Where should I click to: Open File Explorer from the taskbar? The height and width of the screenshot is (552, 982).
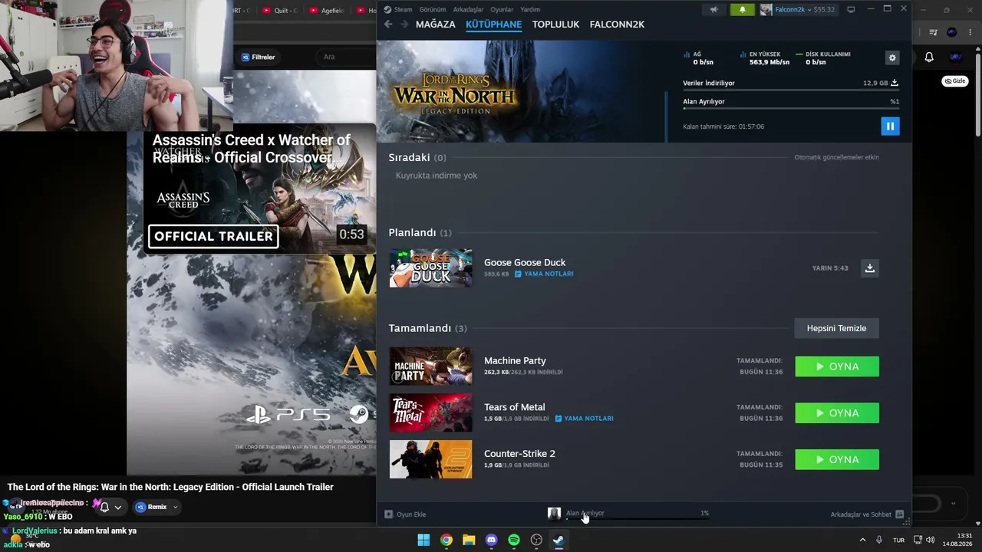pyautogui.click(x=469, y=540)
